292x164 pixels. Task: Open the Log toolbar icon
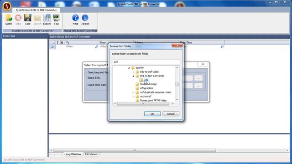[57, 20]
